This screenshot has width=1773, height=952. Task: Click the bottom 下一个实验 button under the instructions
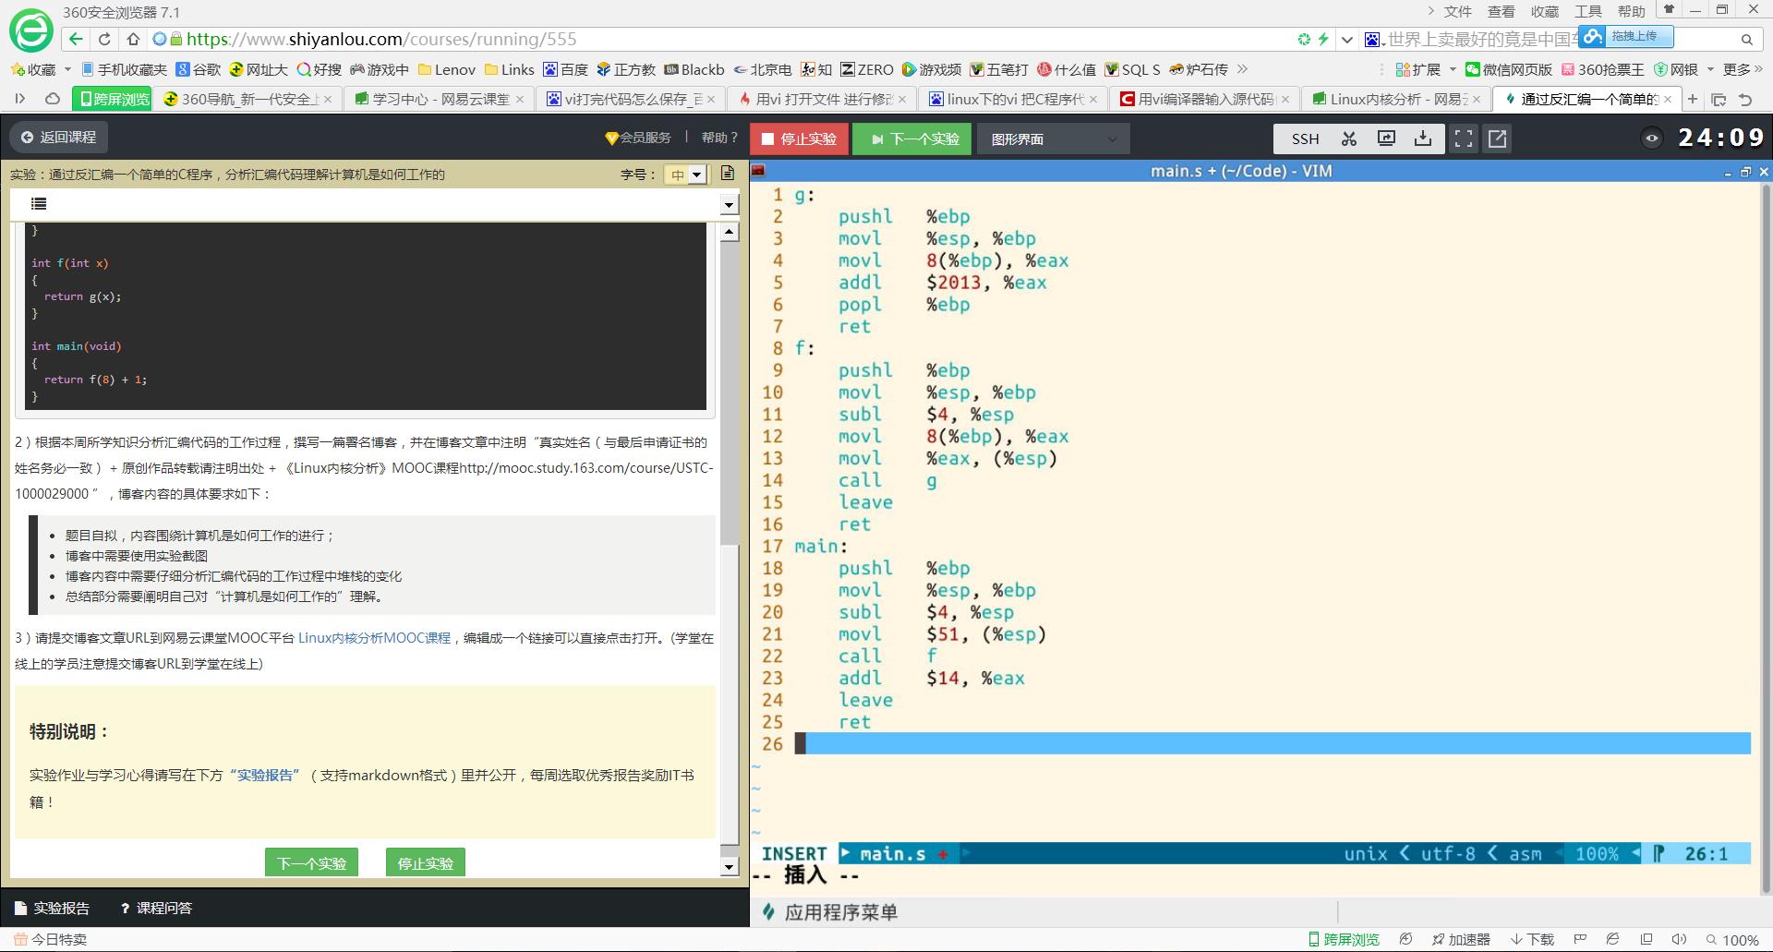coord(311,862)
